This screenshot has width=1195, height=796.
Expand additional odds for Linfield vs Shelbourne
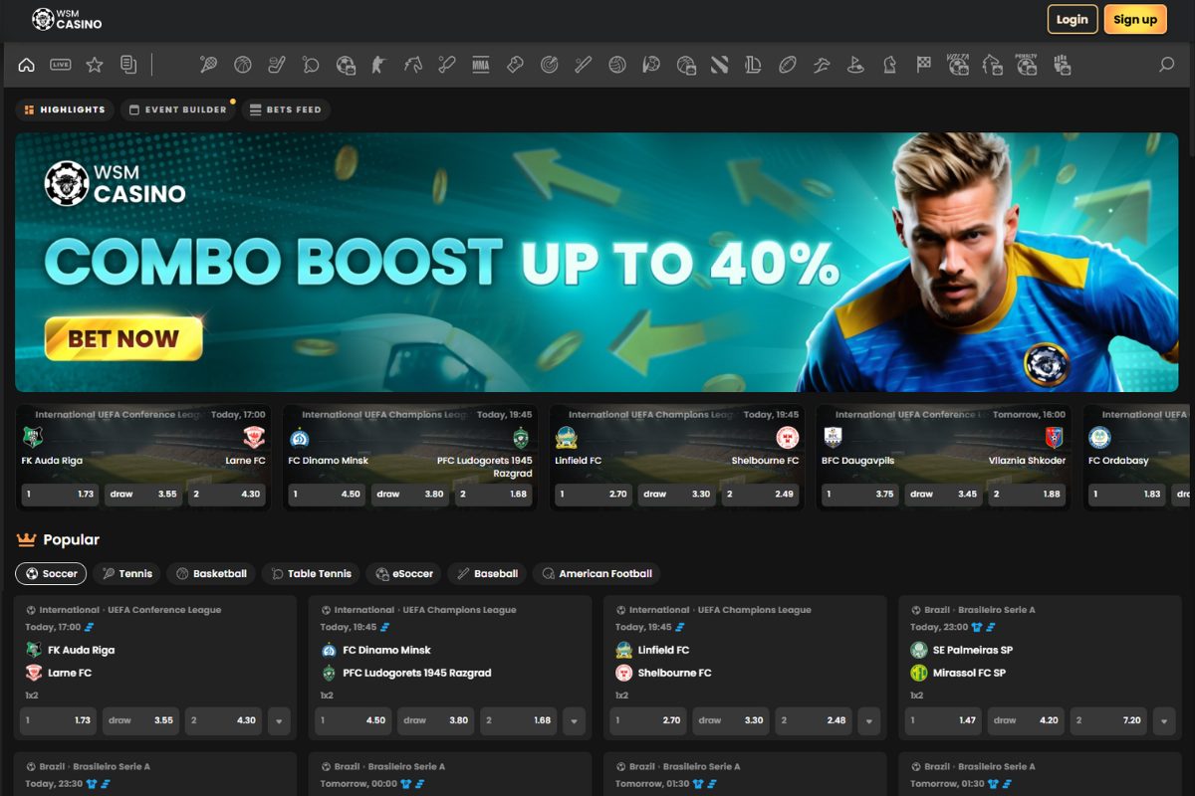click(869, 720)
